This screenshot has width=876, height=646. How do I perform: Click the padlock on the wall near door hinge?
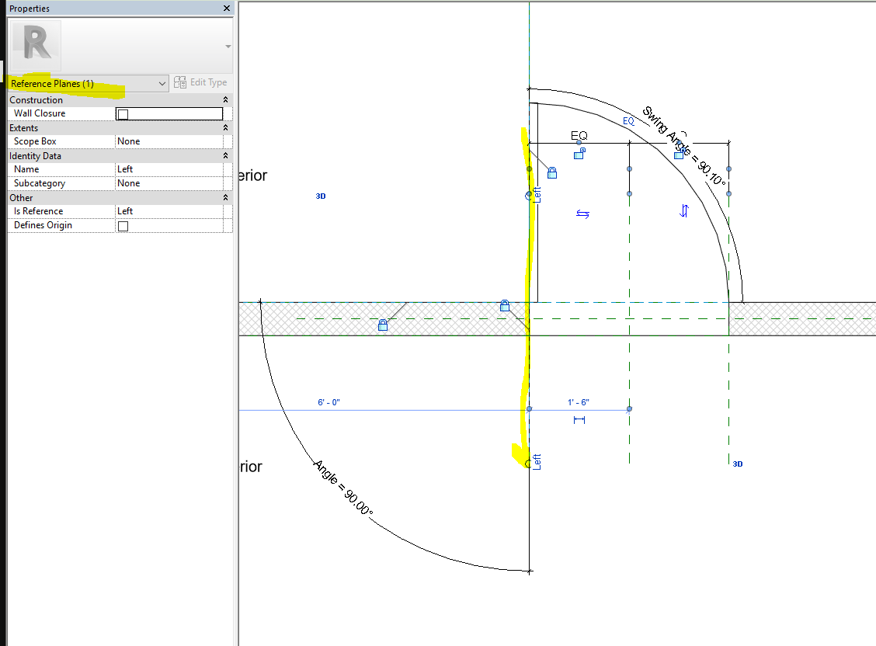pyautogui.click(x=505, y=306)
